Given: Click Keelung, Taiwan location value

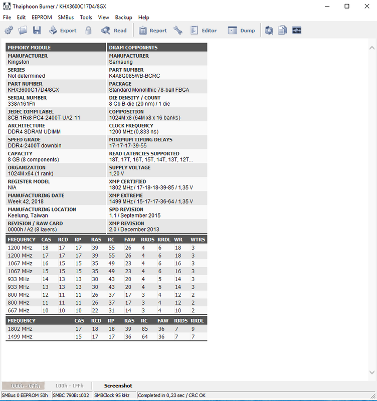Looking at the screenshot, I should click(28, 216).
